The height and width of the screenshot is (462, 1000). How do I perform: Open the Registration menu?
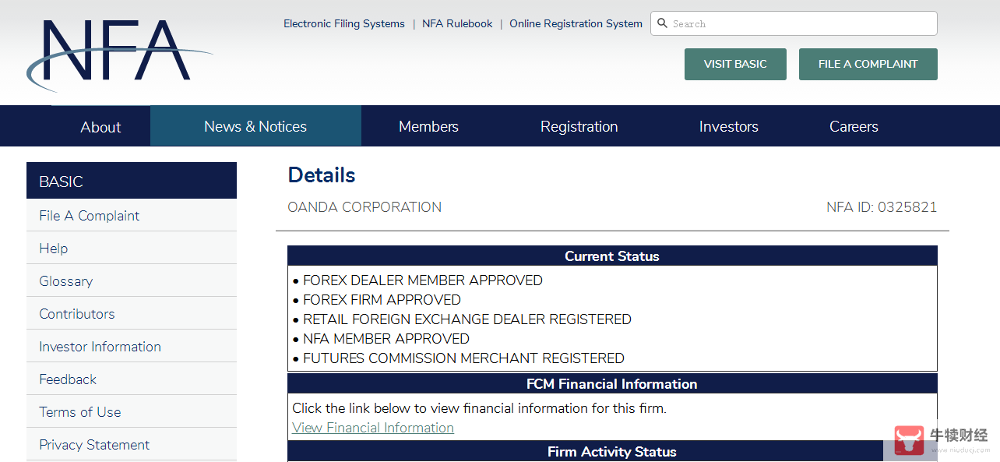click(579, 126)
